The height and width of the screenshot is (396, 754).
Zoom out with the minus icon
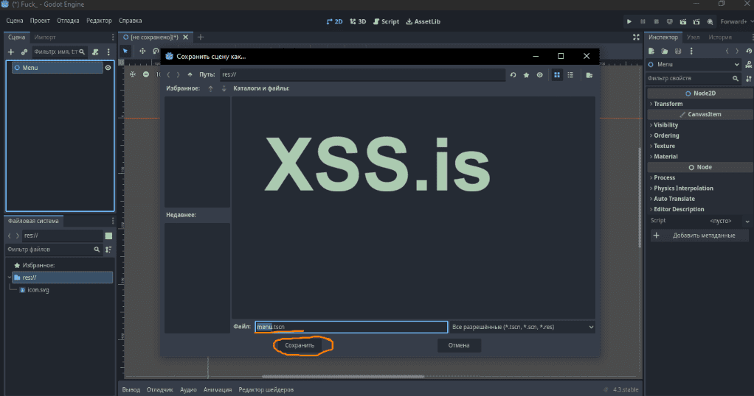[x=145, y=74]
